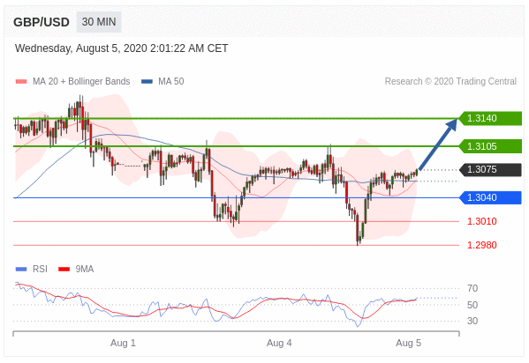The height and width of the screenshot is (363, 529).
Task: Click the 1.3010 red support level
Action: click(x=482, y=221)
